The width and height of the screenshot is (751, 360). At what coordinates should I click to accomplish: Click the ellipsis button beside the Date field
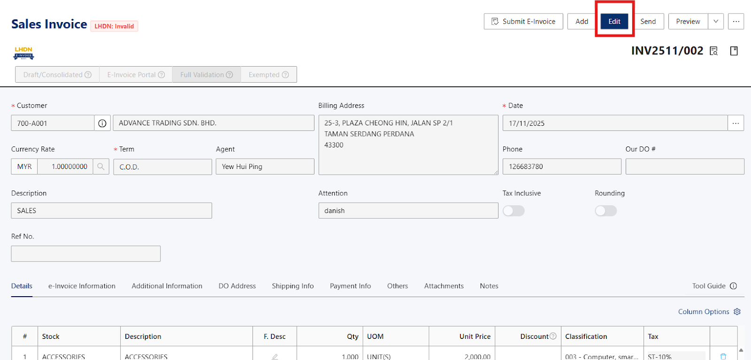(736, 123)
